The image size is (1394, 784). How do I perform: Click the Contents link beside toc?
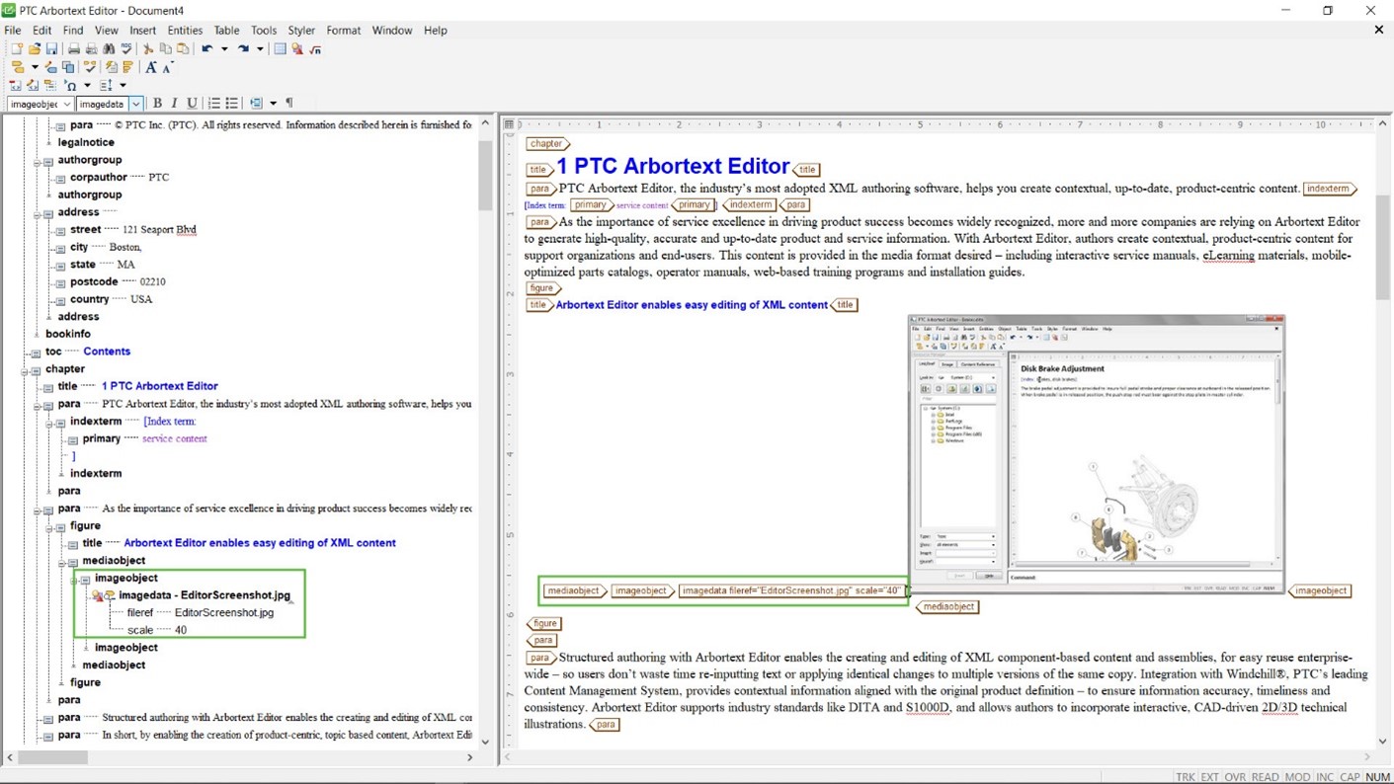pos(107,352)
